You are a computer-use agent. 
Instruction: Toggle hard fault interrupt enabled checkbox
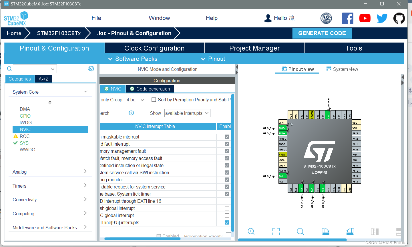(x=227, y=144)
